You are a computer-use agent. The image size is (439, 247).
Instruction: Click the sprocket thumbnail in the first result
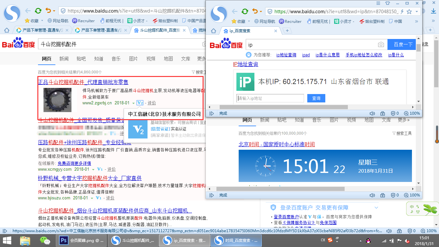pos(58,100)
